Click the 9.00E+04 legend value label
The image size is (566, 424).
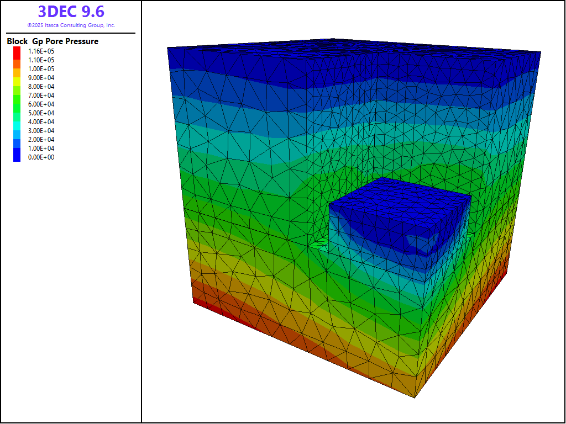[41, 78]
